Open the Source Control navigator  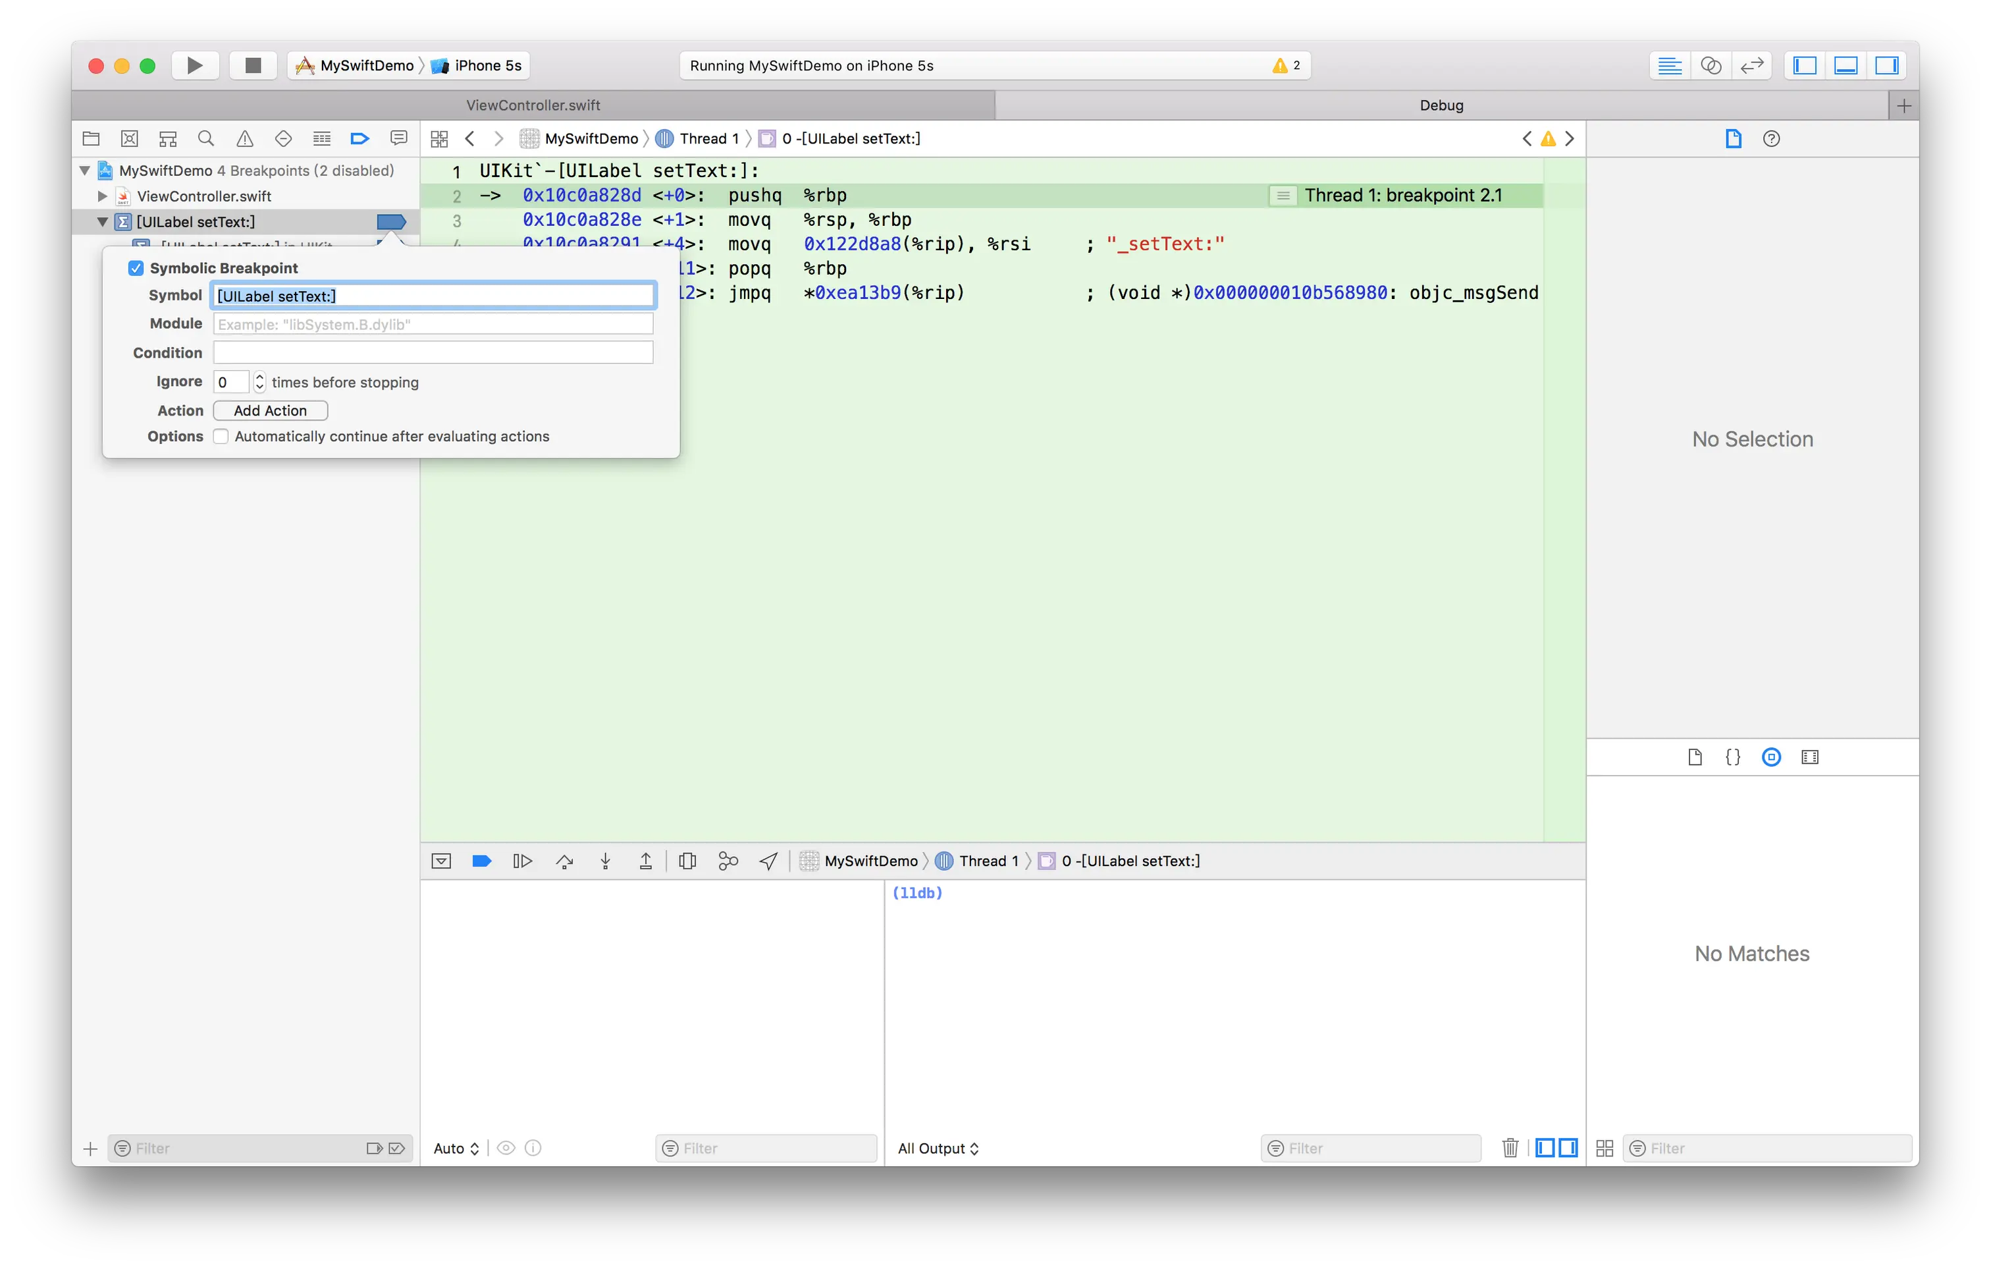(130, 138)
